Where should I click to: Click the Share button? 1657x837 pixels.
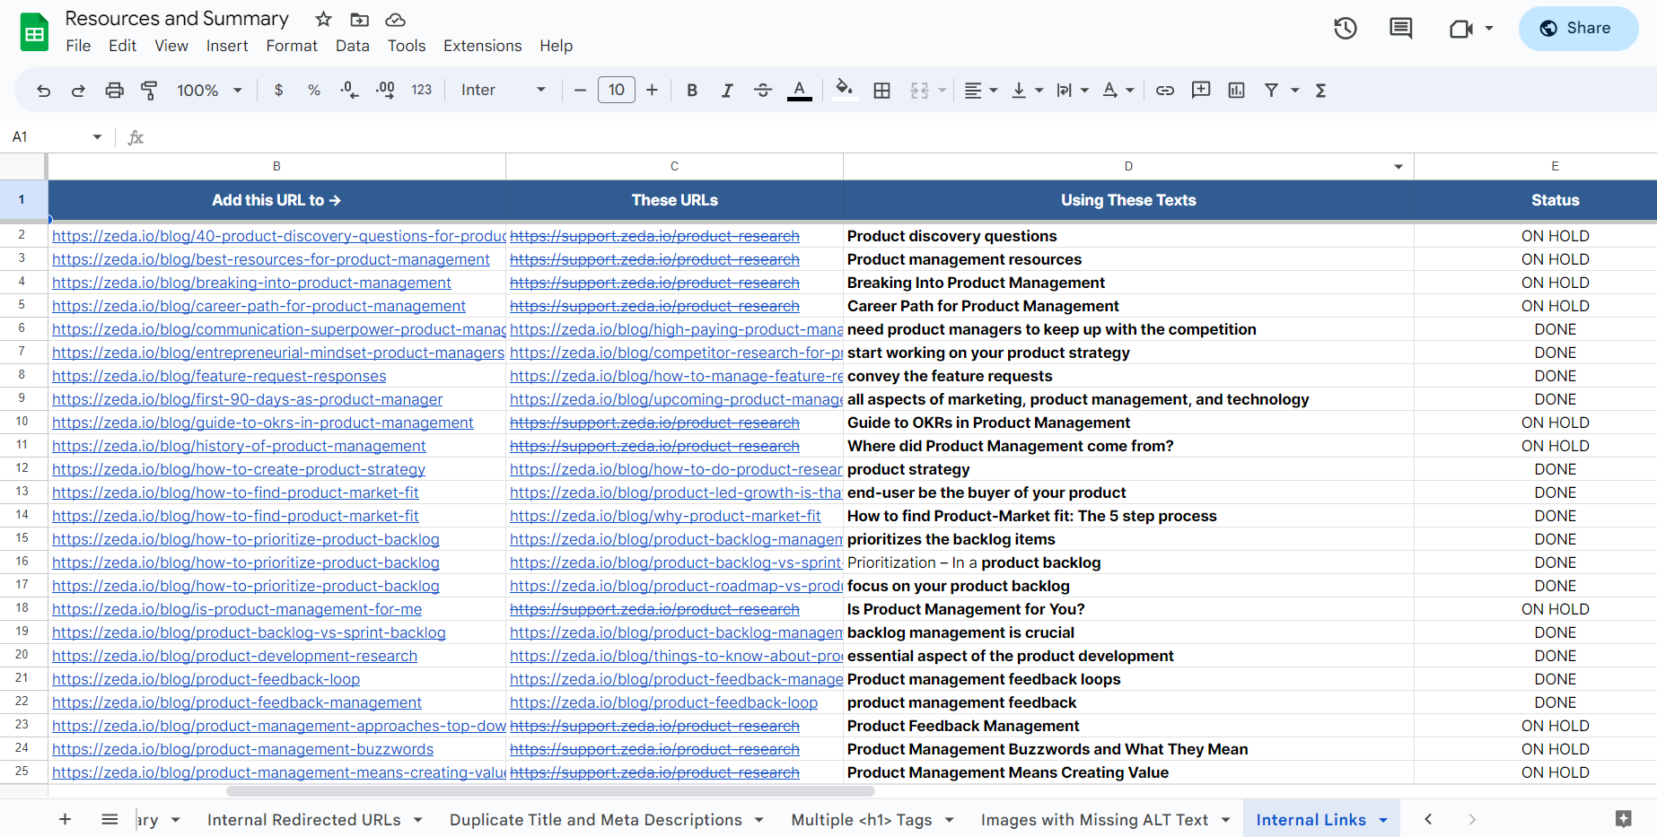[1578, 29]
